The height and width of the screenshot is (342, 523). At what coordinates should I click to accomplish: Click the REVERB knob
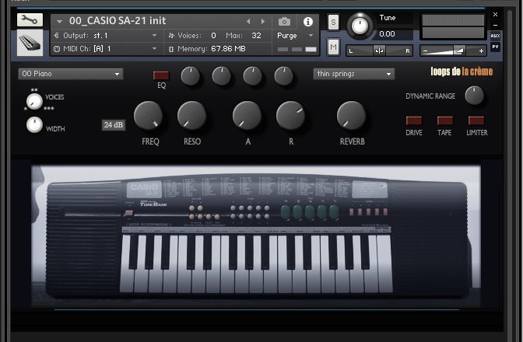click(351, 115)
